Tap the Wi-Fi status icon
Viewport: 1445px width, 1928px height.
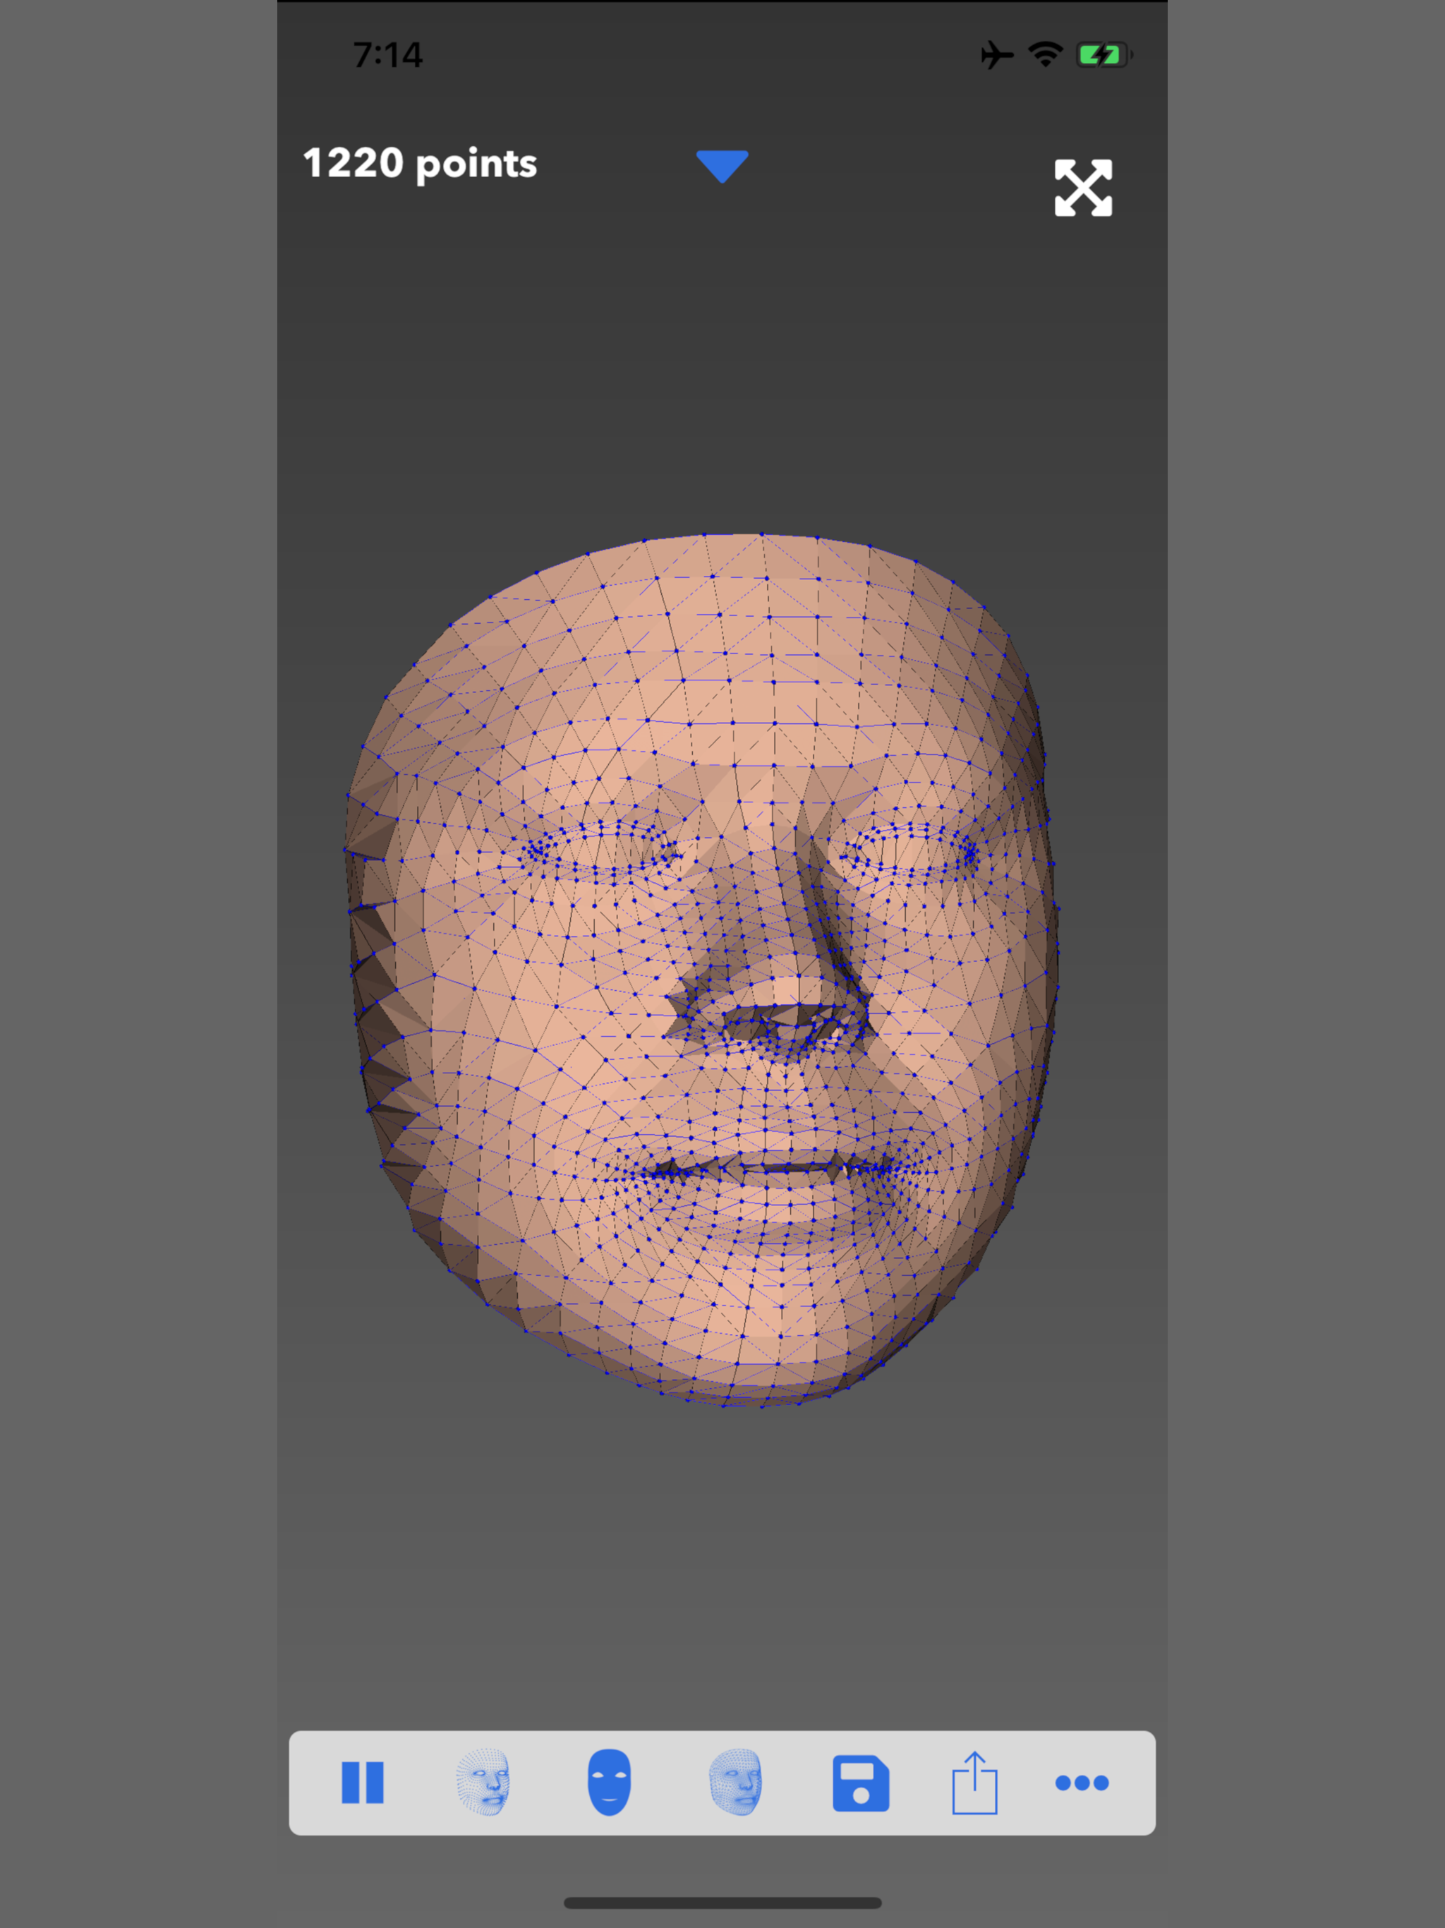click(1045, 54)
